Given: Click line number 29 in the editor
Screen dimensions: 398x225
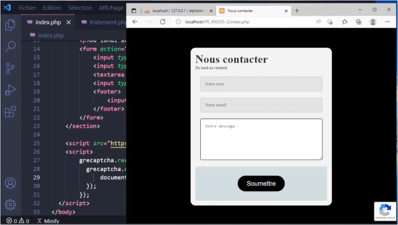Looking at the screenshot, I should coord(36,178).
